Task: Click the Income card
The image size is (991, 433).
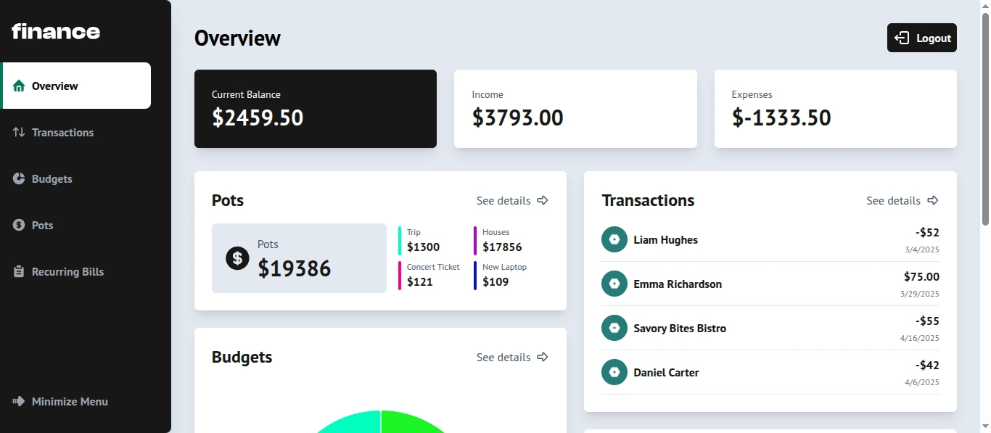Action: [x=575, y=109]
